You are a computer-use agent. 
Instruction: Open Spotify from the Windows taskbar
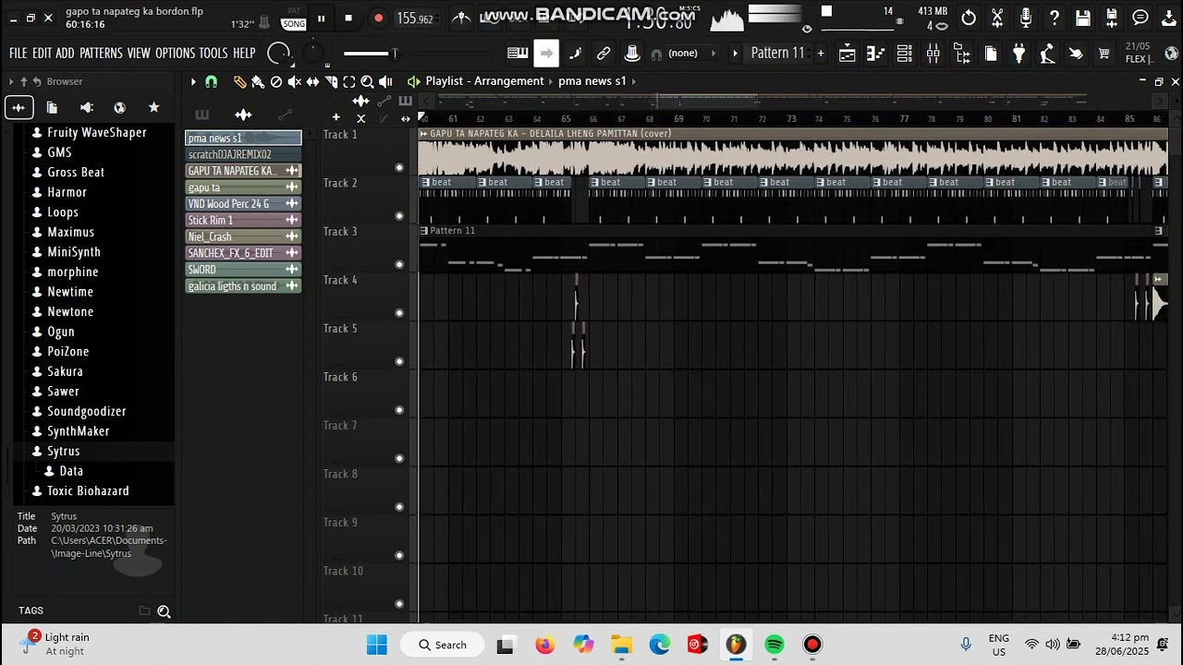774,645
